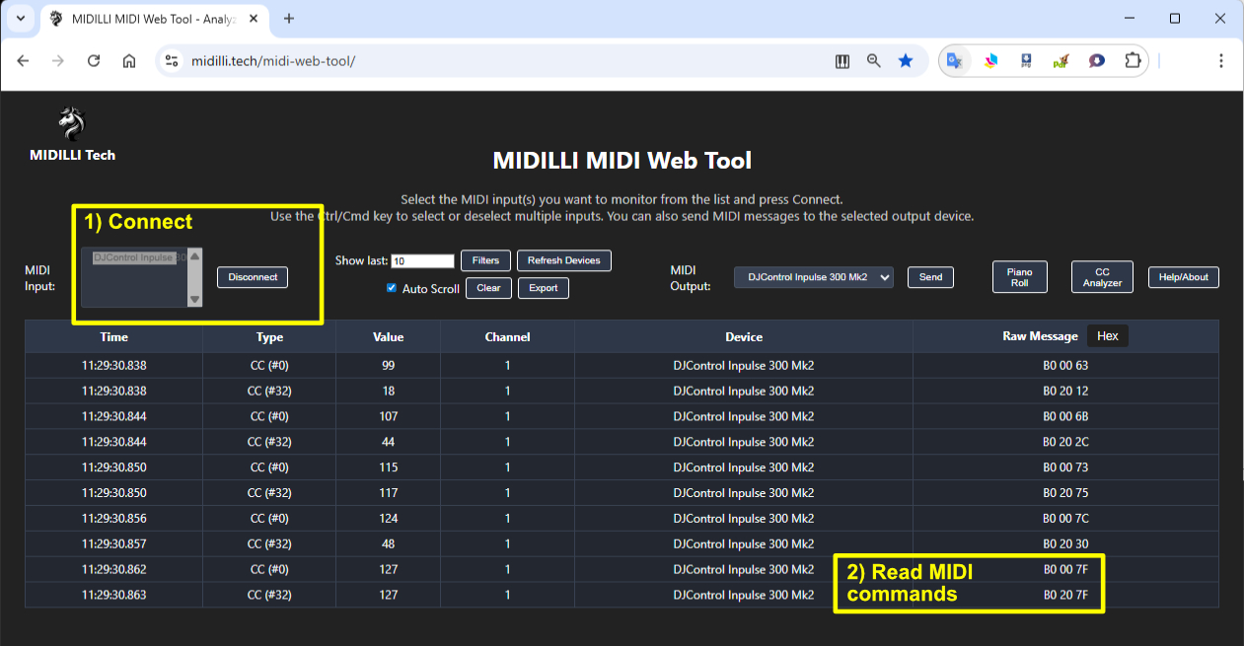
Task: Click MIDI input list down arrow
Action: point(194,299)
